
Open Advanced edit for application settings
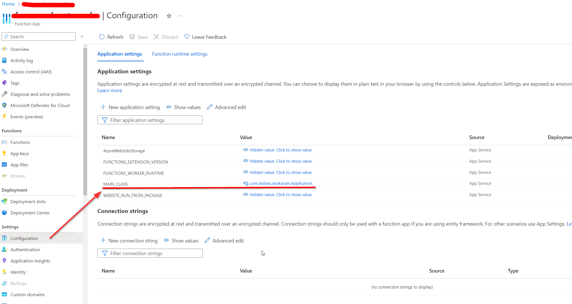(226, 107)
